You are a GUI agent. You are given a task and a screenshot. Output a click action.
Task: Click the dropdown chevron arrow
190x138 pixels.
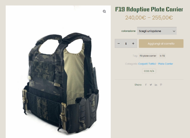(x=174, y=31)
